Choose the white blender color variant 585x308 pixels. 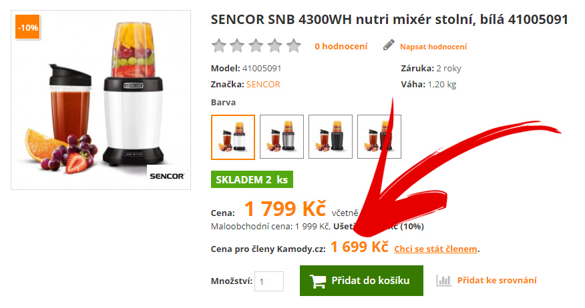pos(233,137)
